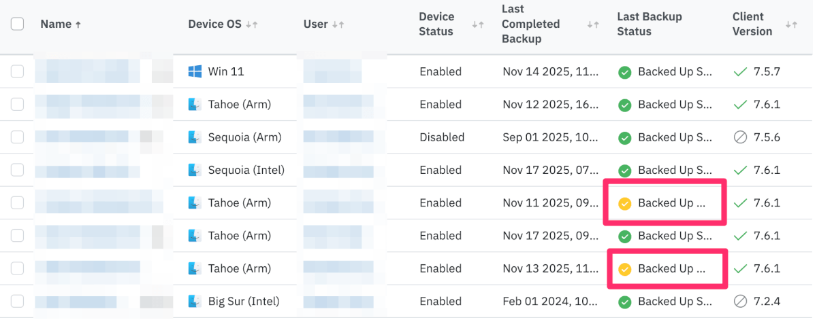Open the Nov 17 2025, 07... backup date entry
The height and width of the screenshot is (320, 817).
551,170
